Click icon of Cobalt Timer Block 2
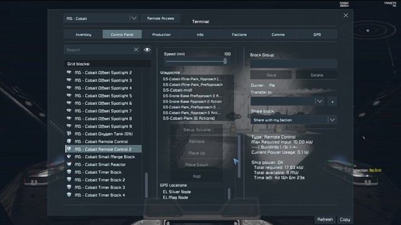Screen dimensions: 401x225 pos(69,179)
